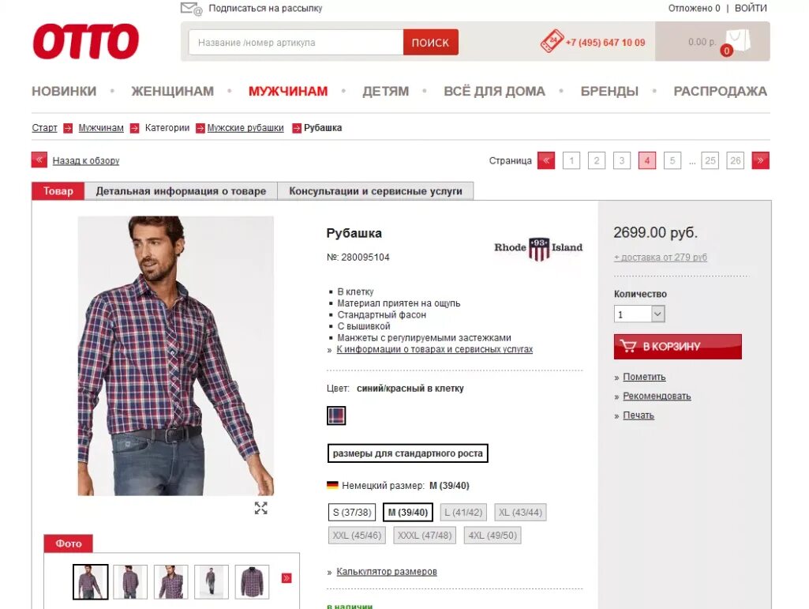Click the article search input field
The image size is (809, 609).
[296, 43]
